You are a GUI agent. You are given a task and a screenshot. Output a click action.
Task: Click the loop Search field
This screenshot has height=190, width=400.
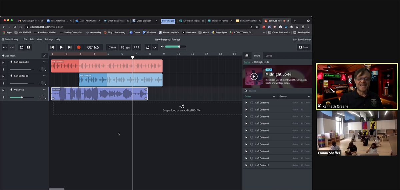click(277, 91)
